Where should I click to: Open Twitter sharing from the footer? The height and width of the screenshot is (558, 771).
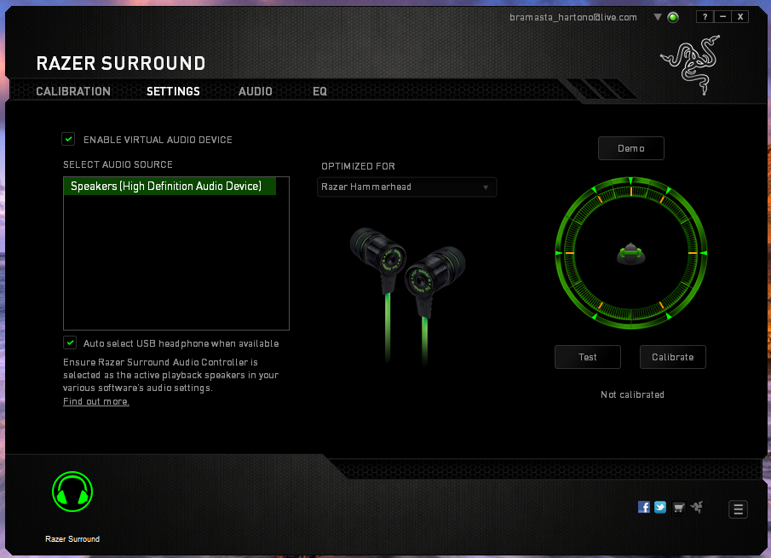[660, 506]
